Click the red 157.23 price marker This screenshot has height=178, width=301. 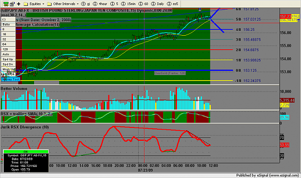pyautogui.click(x=286, y=16)
